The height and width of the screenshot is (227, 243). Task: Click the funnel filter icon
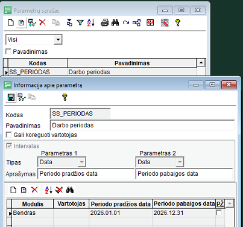pos(80,22)
